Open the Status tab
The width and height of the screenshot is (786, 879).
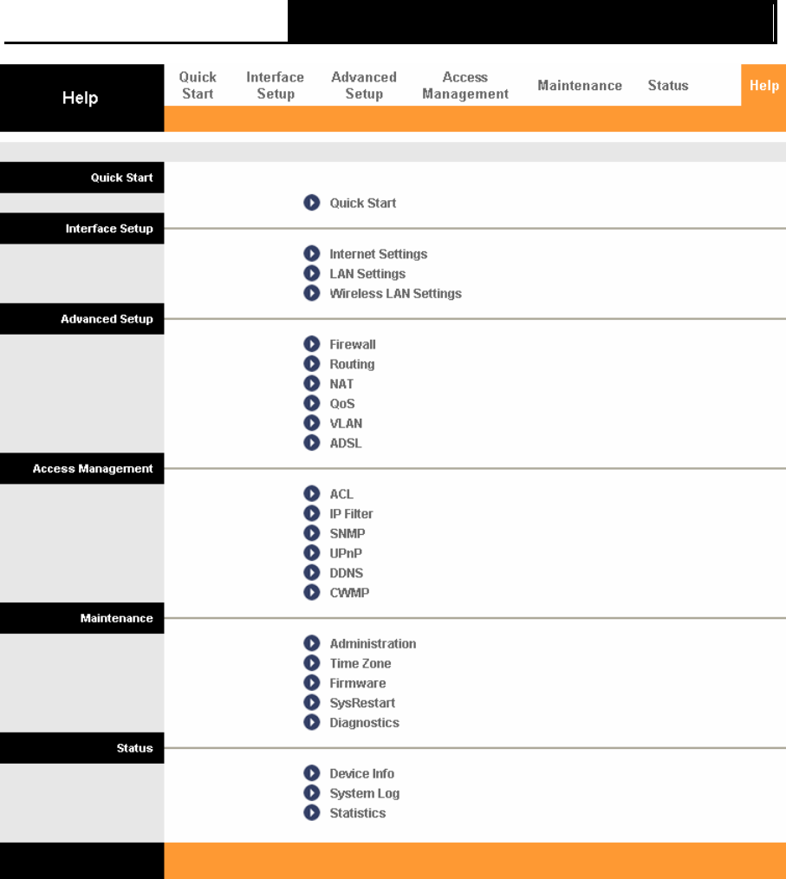[x=668, y=85]
